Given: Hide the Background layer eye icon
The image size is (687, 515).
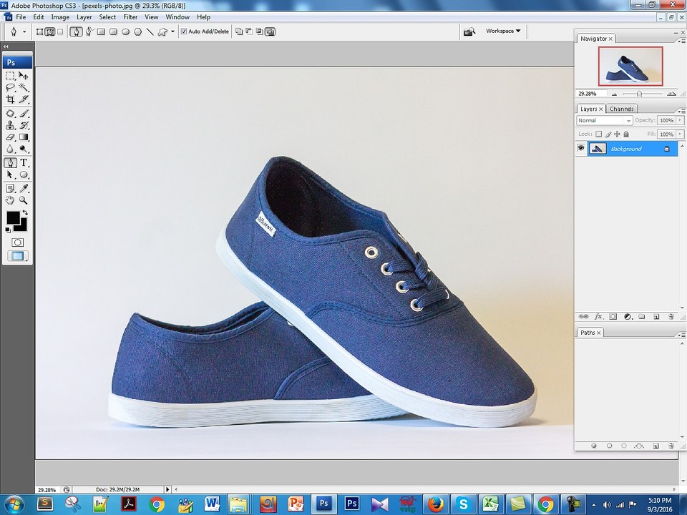Looking at the screenshot, I should tap(581, 149).
